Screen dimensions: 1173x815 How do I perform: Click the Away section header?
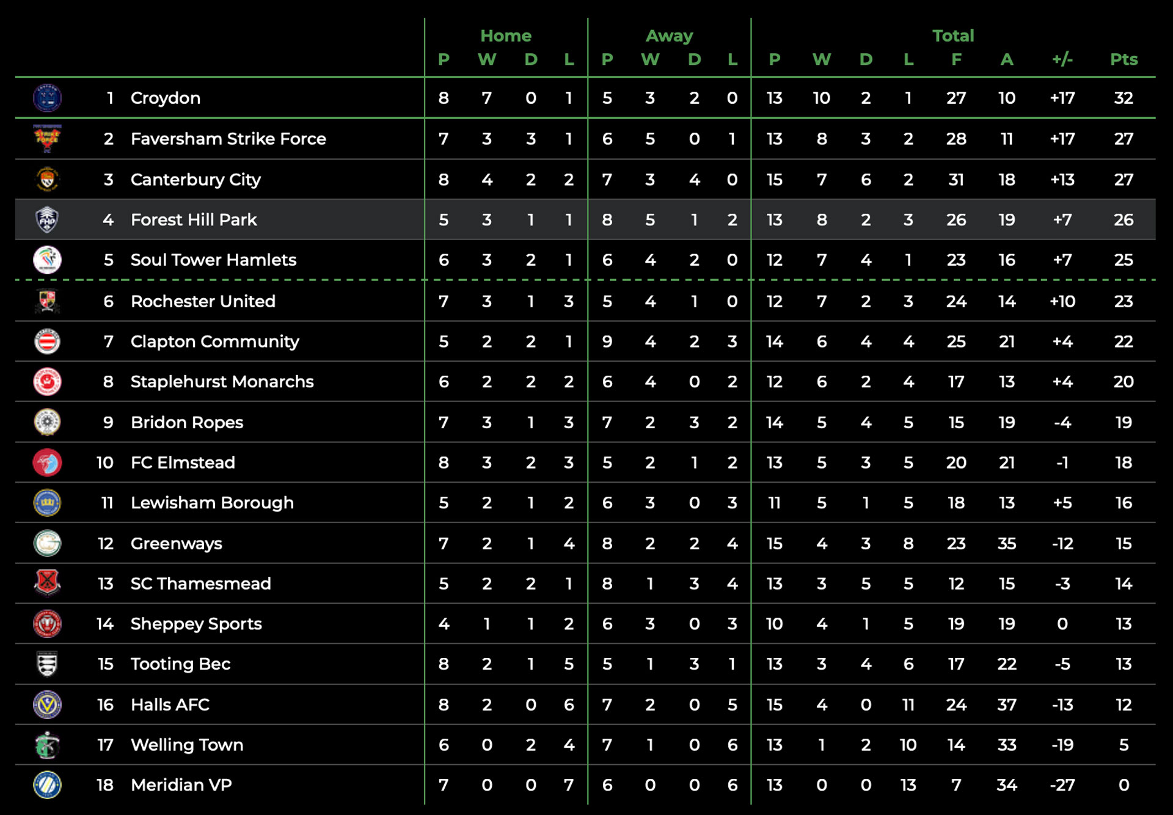[x=670, y=35]
